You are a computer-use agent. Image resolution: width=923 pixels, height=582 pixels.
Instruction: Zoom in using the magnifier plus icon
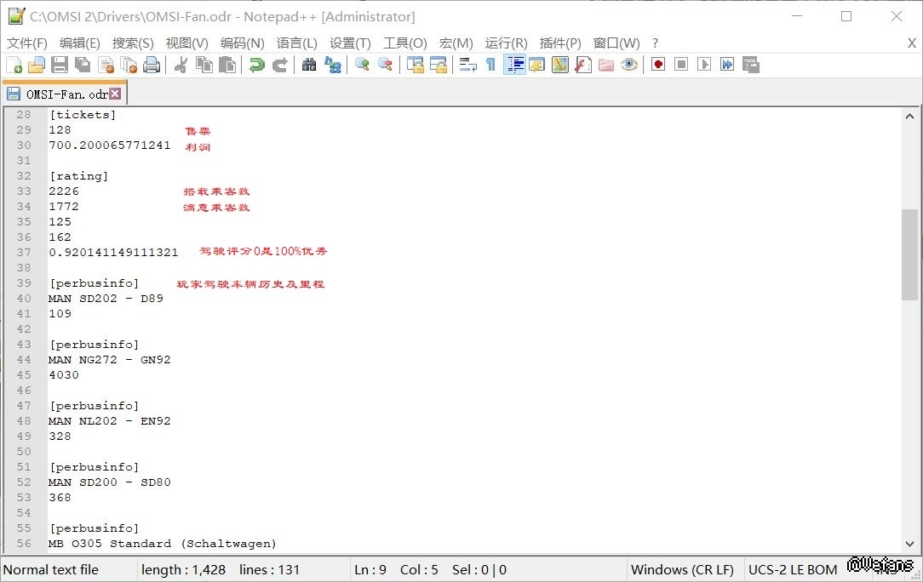coord(362,65)
